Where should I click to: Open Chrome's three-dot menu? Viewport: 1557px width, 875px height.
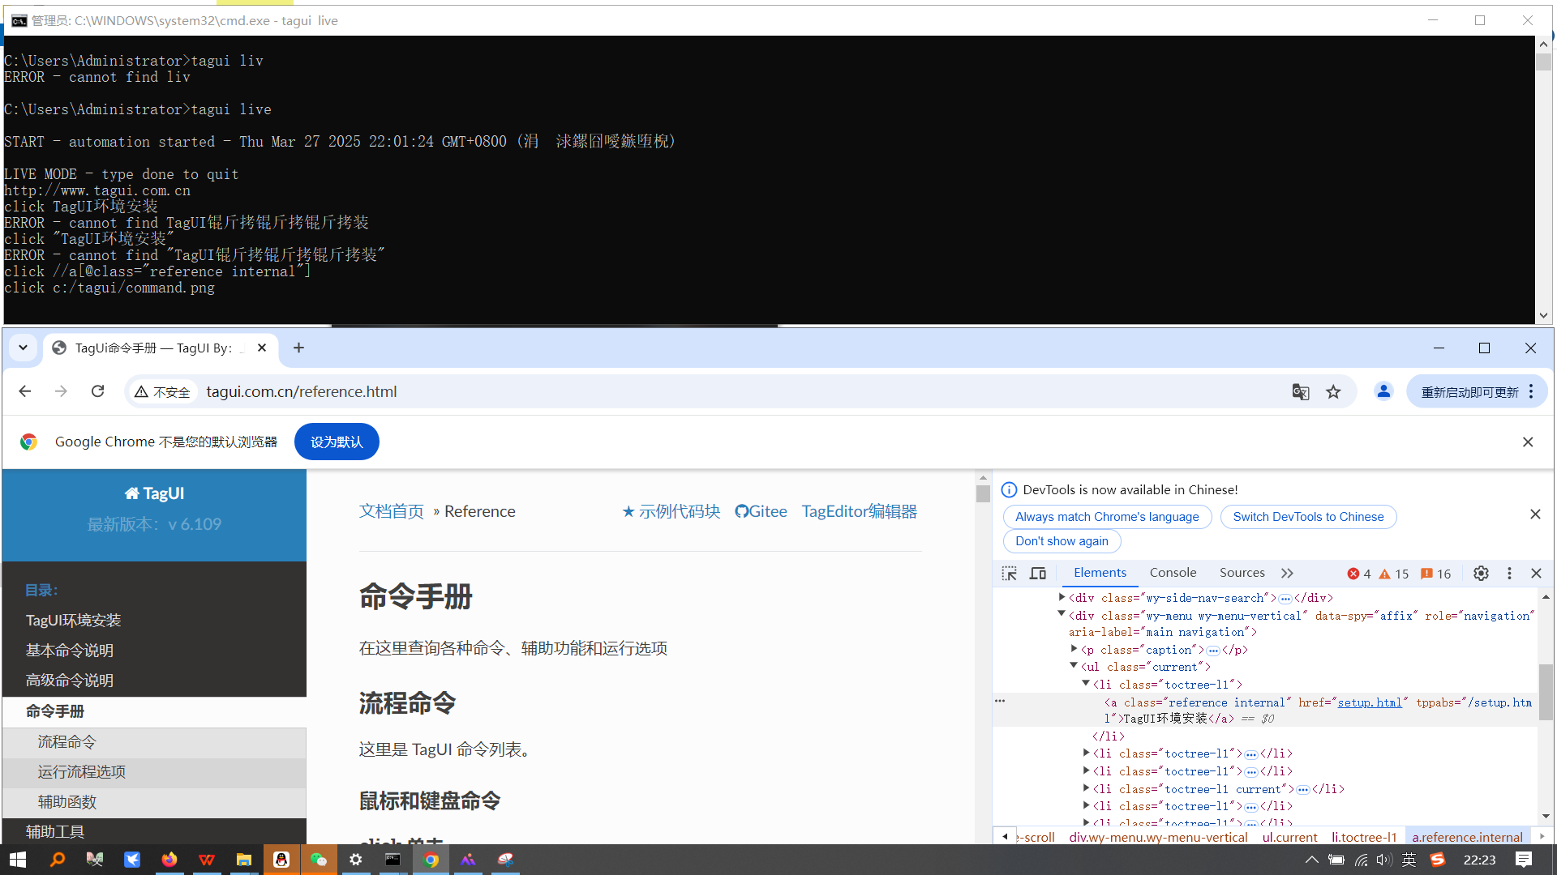click(x=1531, y=391)
